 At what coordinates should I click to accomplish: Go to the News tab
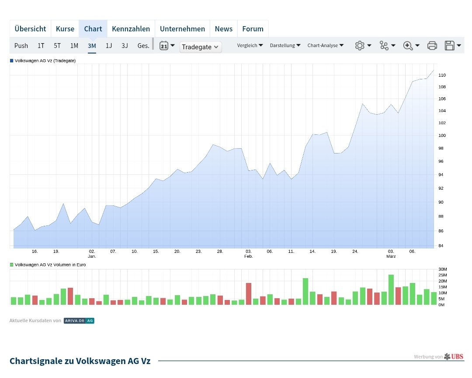tap(224, 29)
